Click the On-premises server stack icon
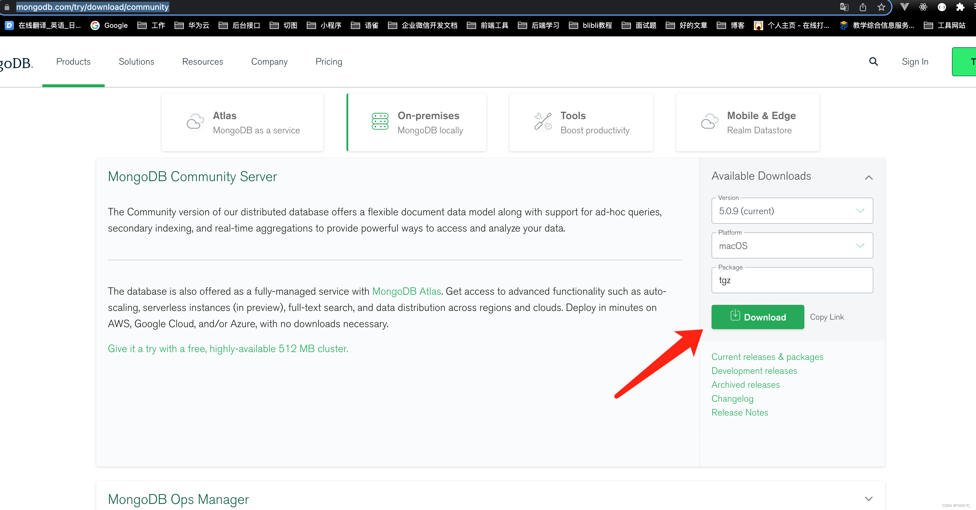Viewport: 976px width, 510px height. point(380,121)
